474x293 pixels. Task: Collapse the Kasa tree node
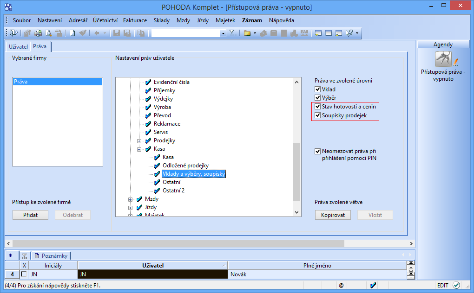(x=139, y=149)
